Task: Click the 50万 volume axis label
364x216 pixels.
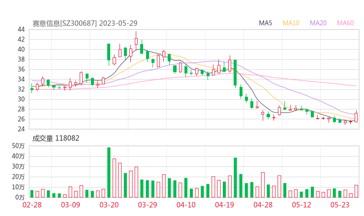Action: coord(18,146)
